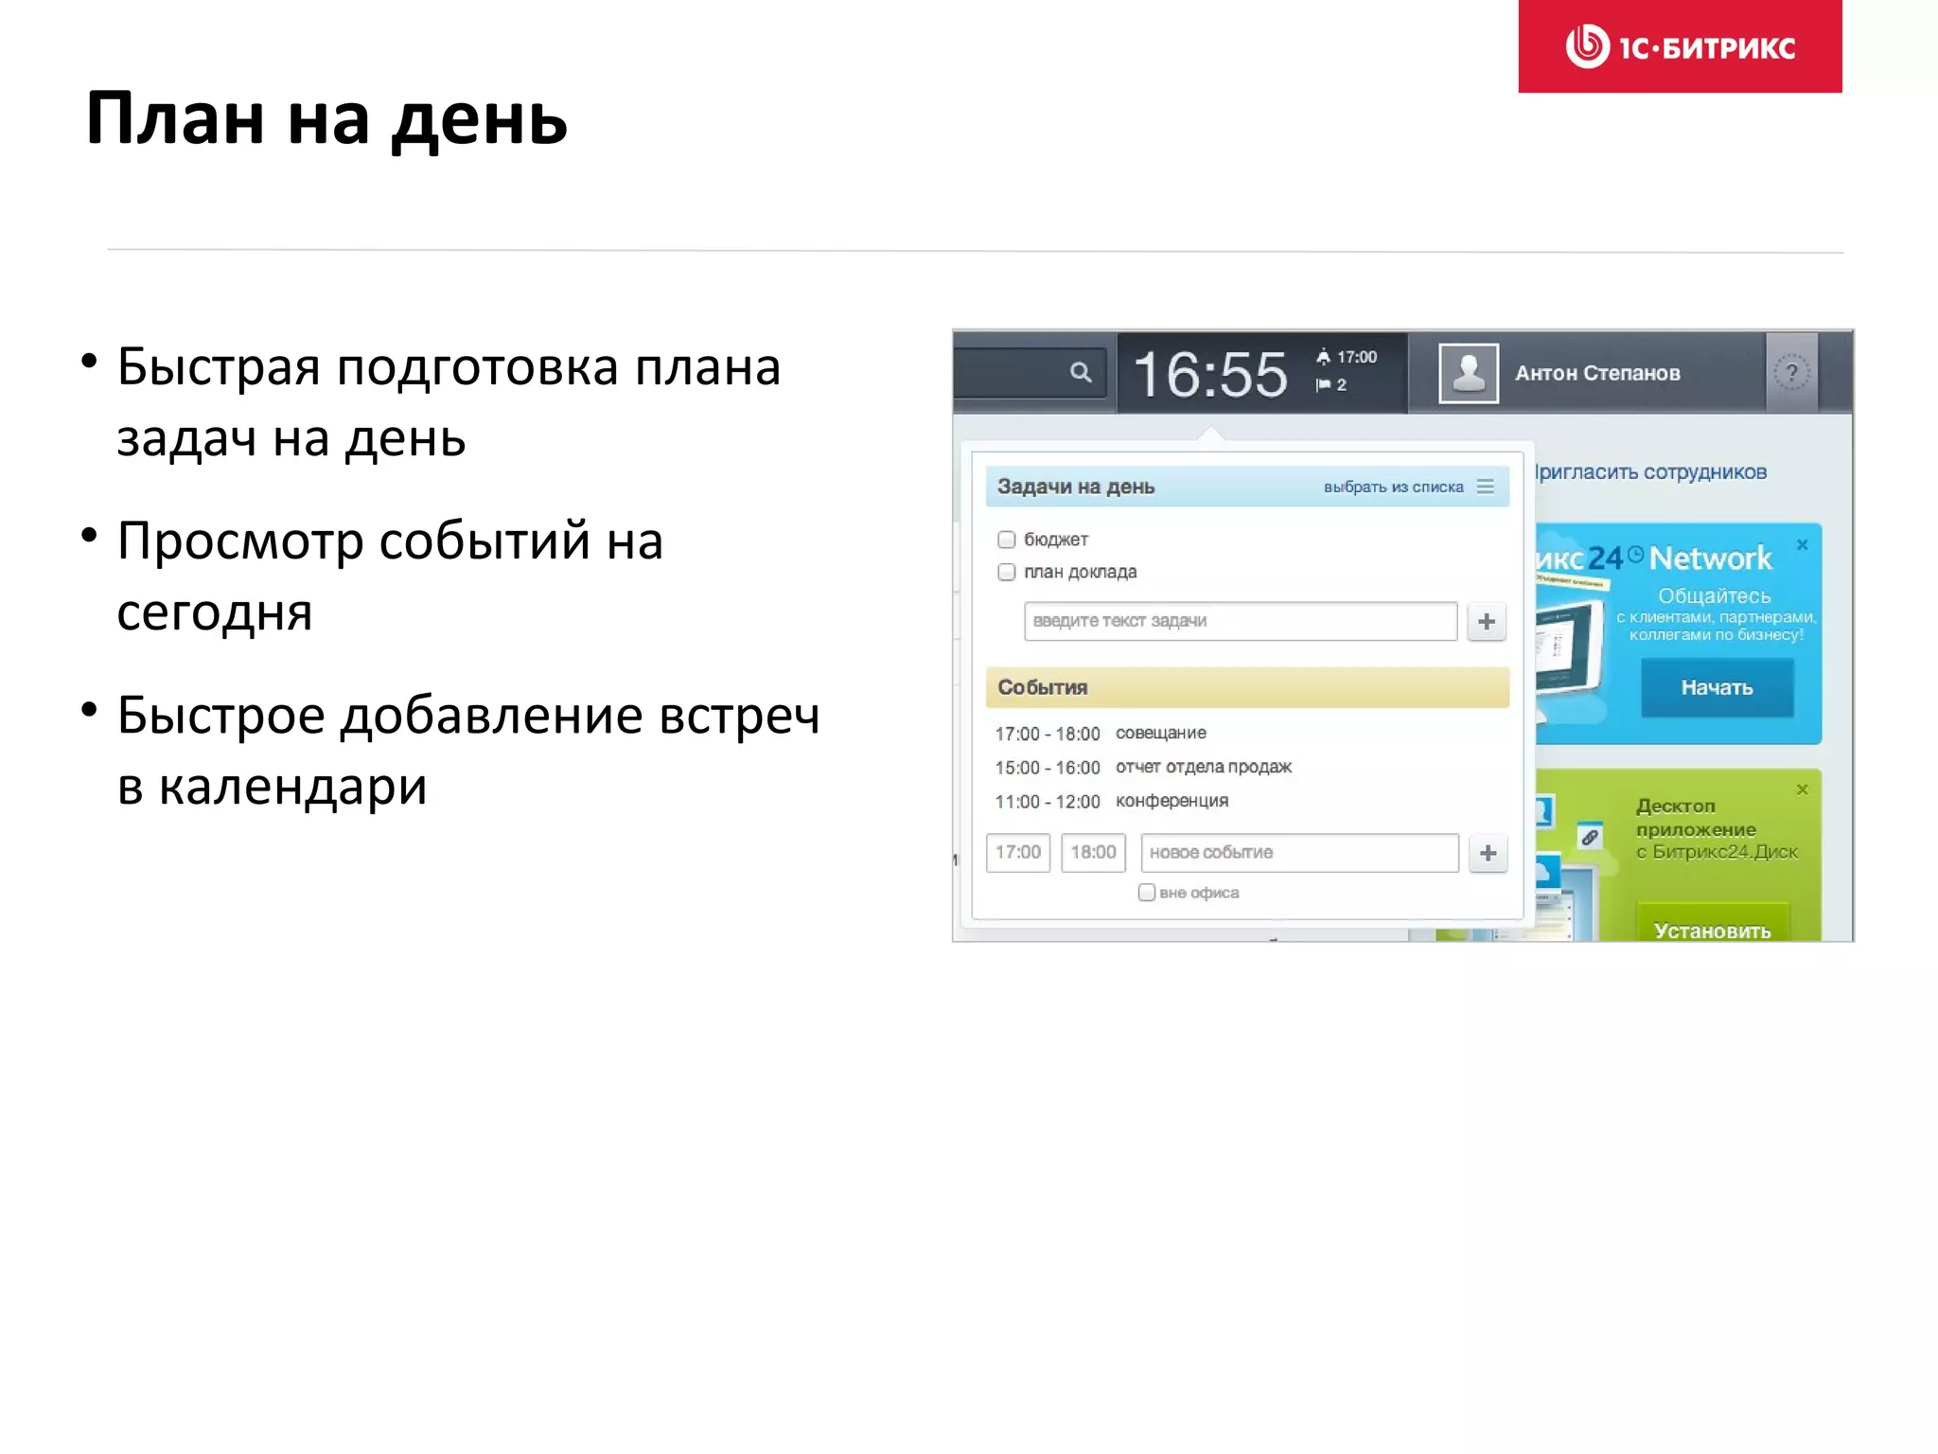Click the 1С-Битрикс logo

(1680, 46)
